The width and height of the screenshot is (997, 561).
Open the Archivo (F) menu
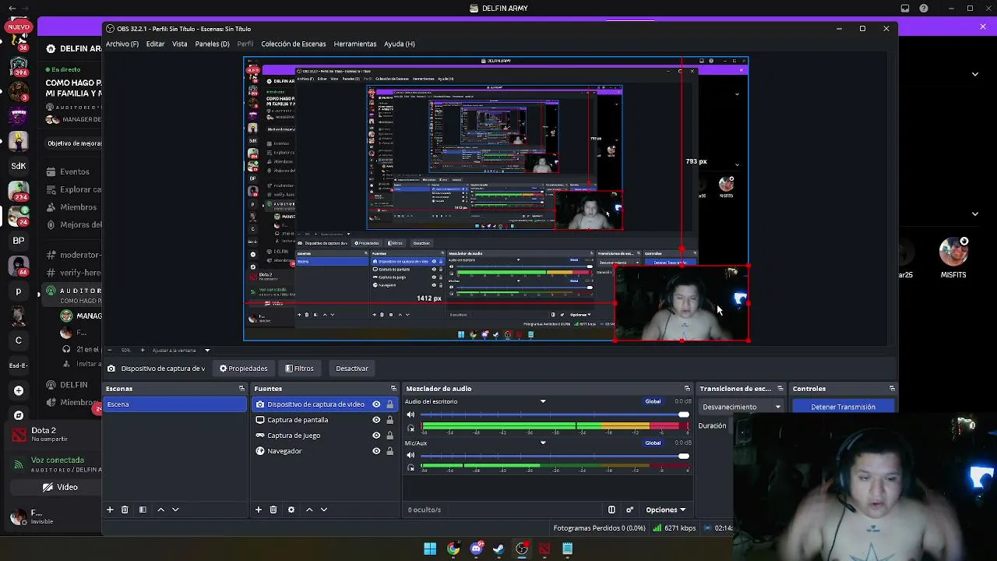(x=122, y=44)
